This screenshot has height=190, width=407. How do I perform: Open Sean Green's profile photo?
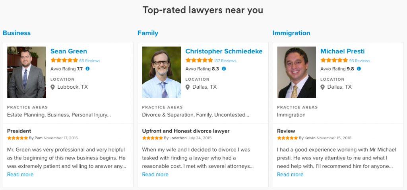(x=27, y=72)
